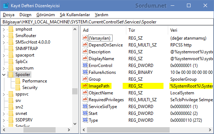
Task: Click the 0x00000110 (272) data cell
Action: [x=186, y=120]
